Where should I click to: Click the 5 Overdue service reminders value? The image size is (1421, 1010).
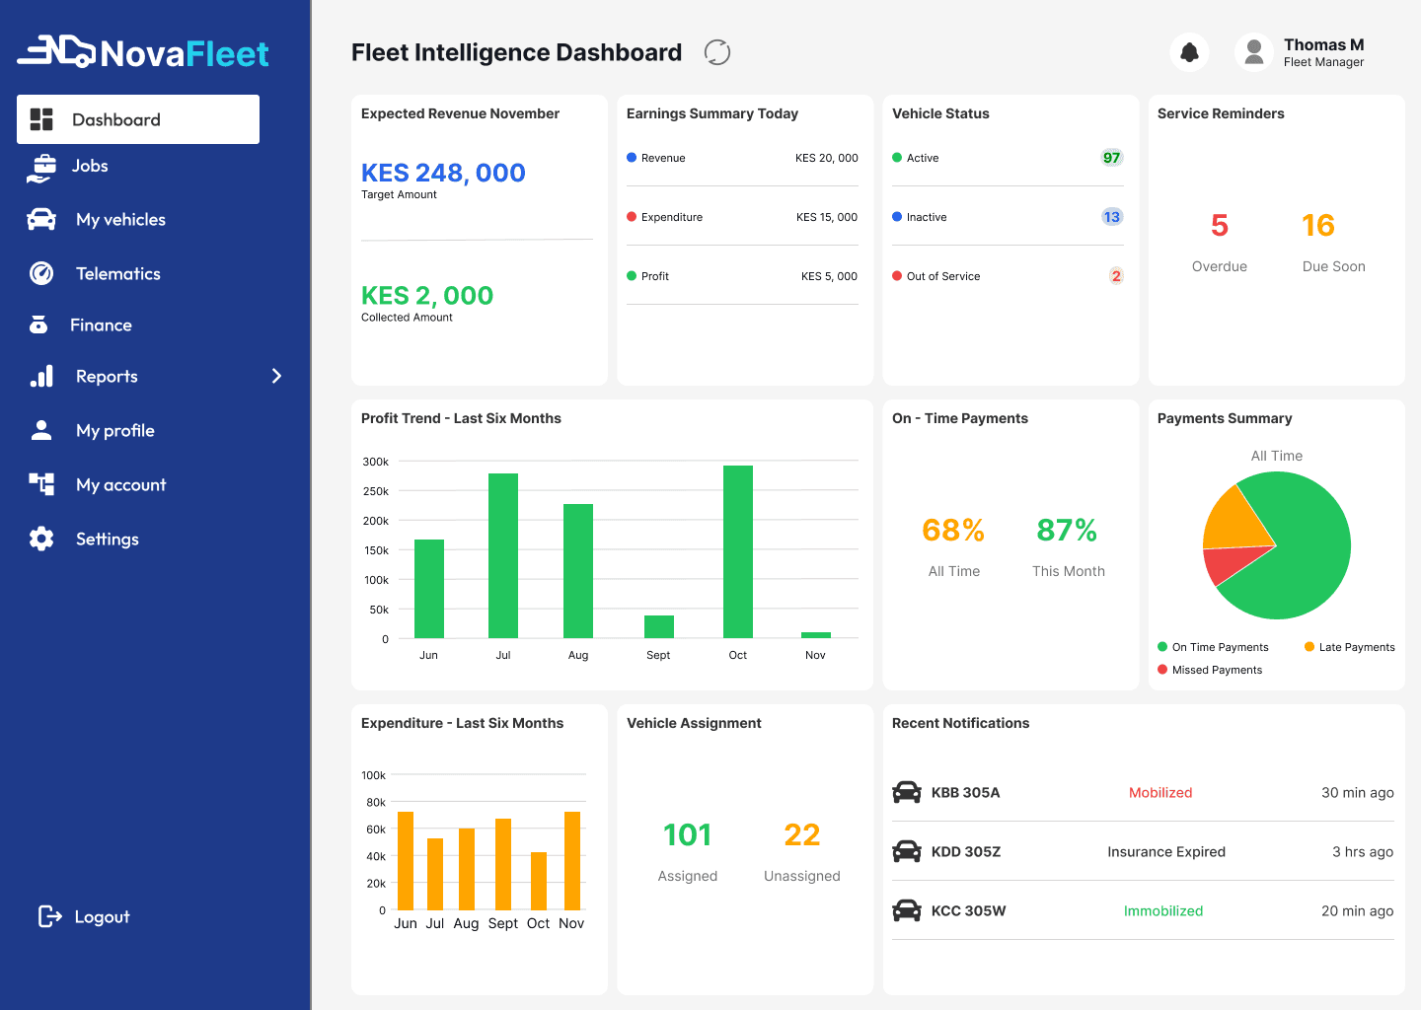click(1220, 226)
